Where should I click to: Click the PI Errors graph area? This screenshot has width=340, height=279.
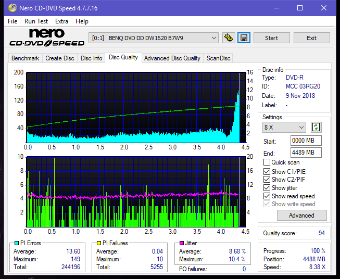click(x=136, y=108)
